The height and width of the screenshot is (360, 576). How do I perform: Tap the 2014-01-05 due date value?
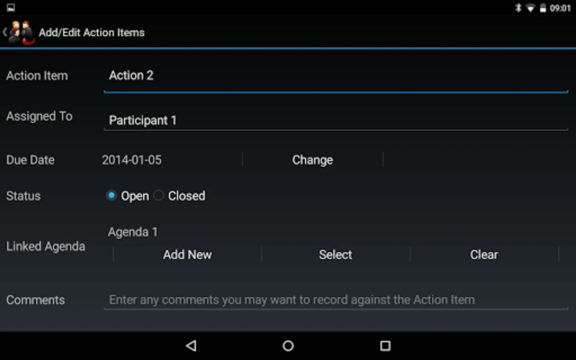[x=132, y=160]
